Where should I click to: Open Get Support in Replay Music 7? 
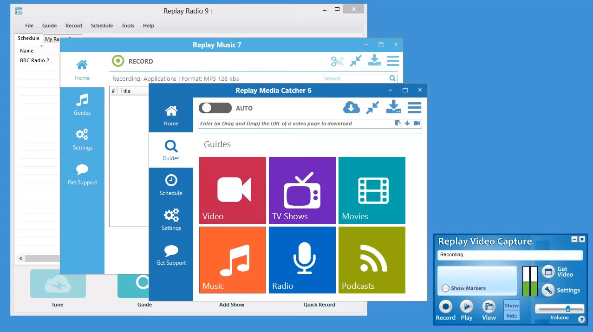click(82, 174)
